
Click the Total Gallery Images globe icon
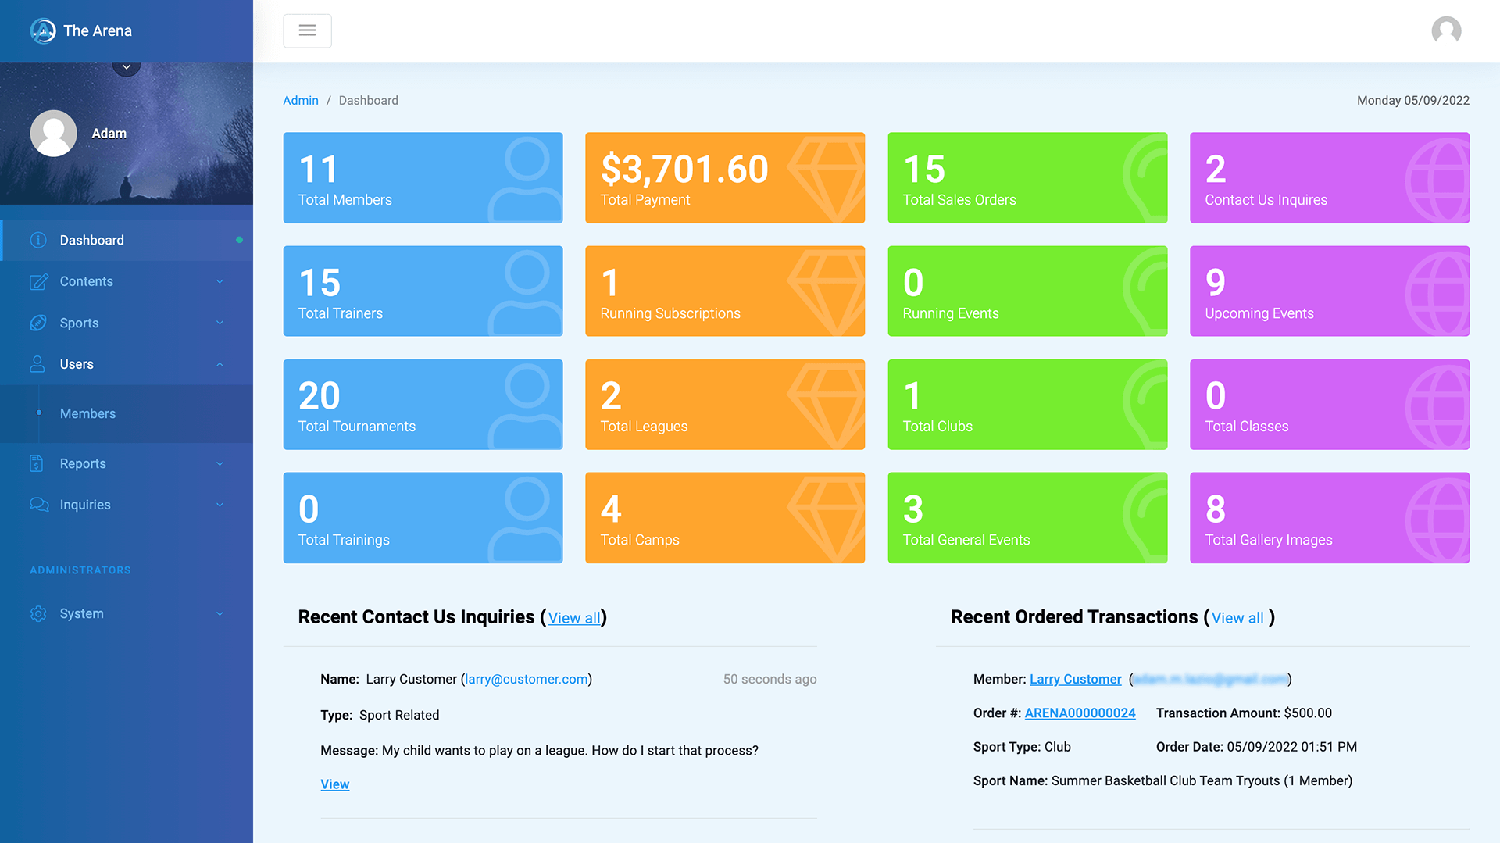click(x=1437, y=520)
